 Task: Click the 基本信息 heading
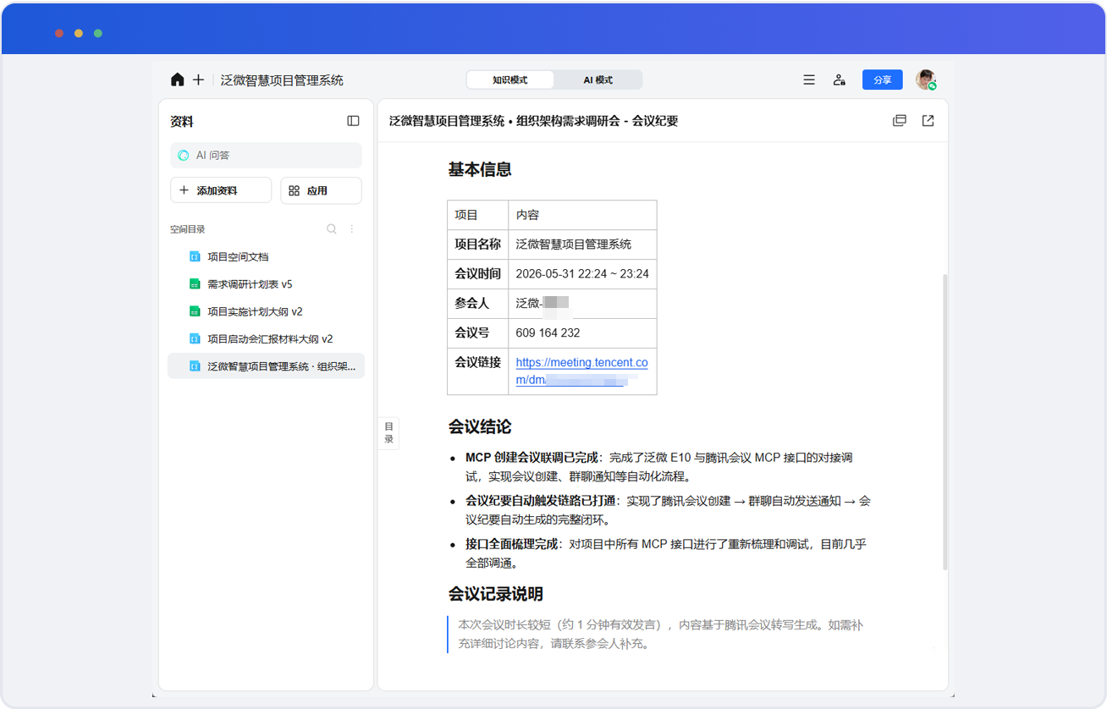click(480, 170)
